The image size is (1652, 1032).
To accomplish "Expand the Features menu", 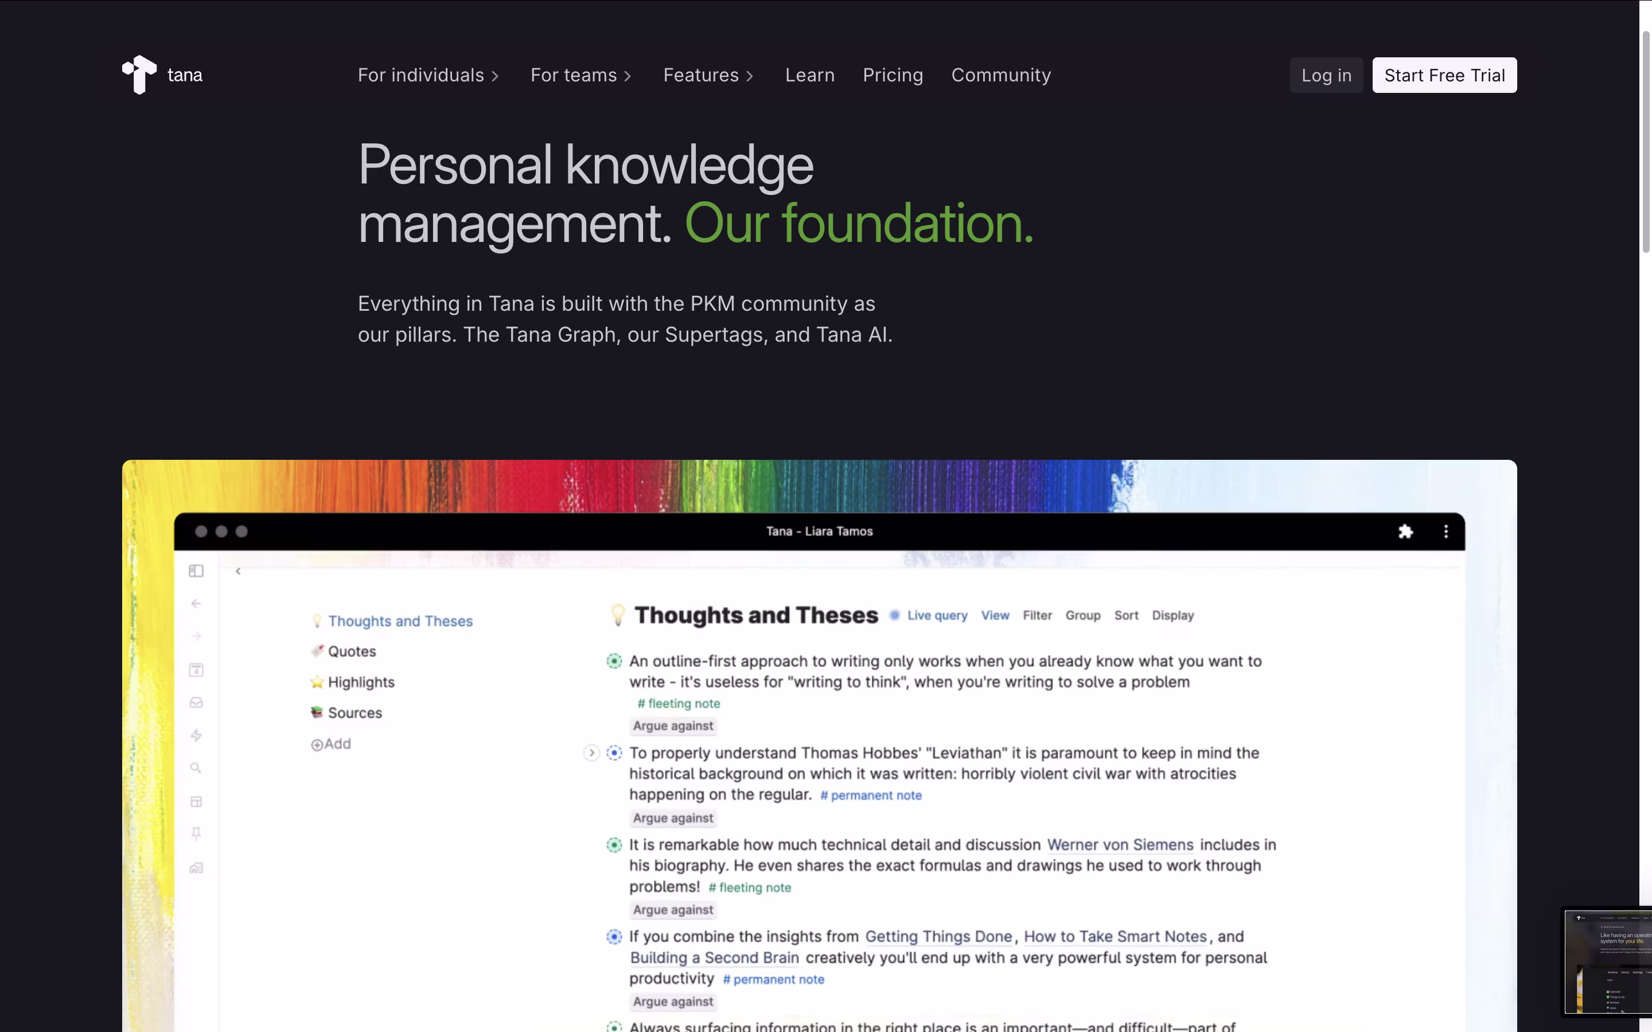I will (x=708, y=75).
